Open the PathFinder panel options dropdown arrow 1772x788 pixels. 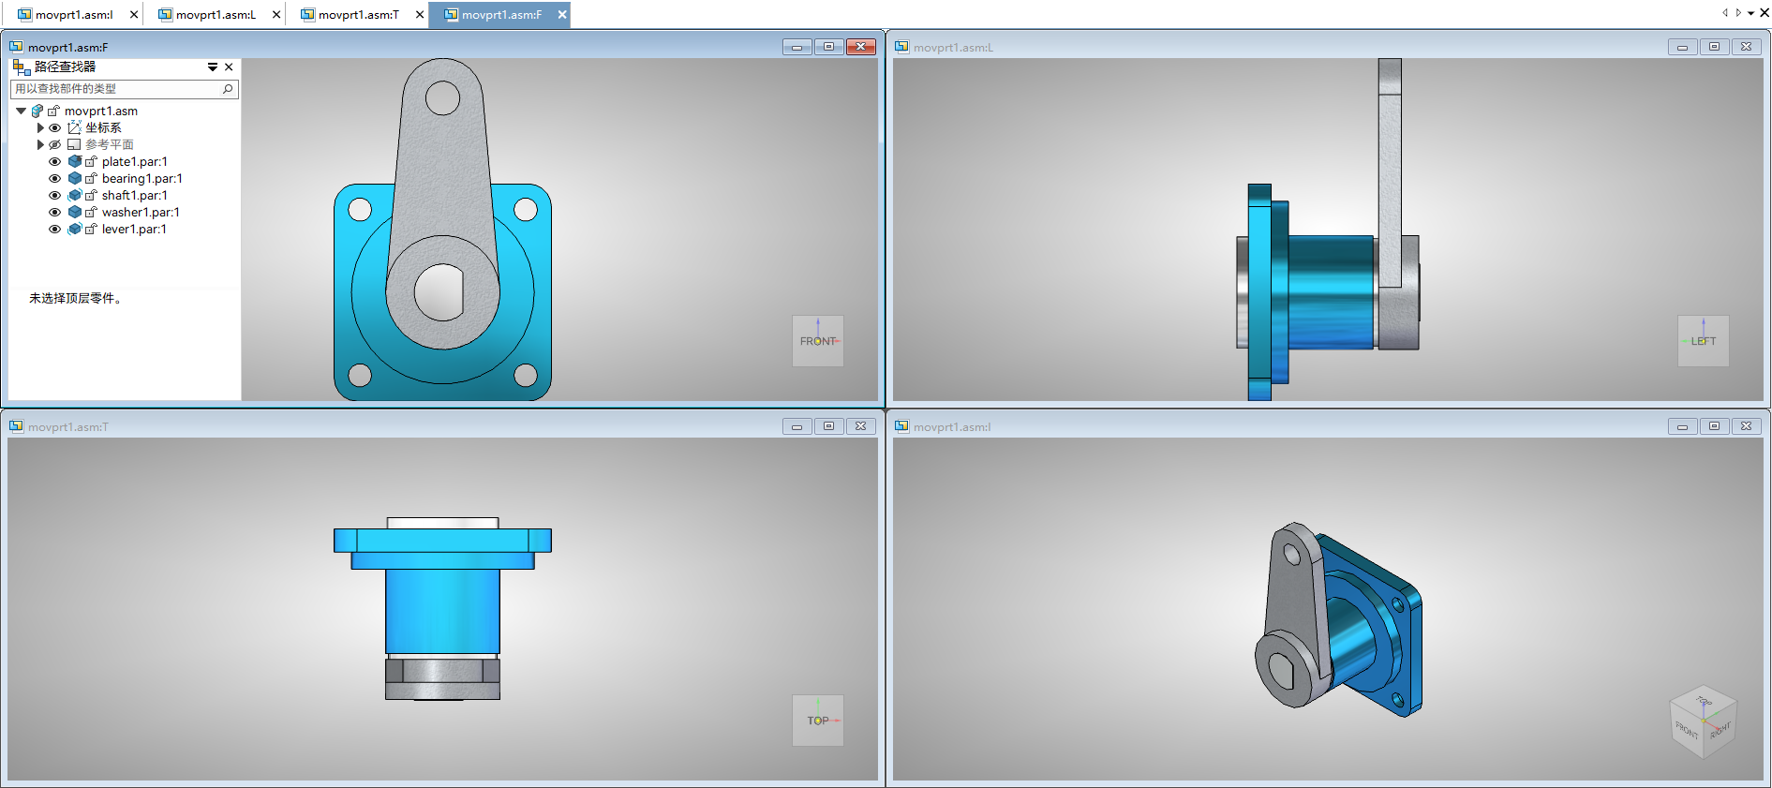coord(213,67)
